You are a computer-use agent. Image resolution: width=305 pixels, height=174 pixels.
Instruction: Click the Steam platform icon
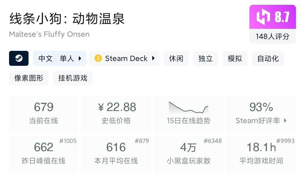(19, 58)
